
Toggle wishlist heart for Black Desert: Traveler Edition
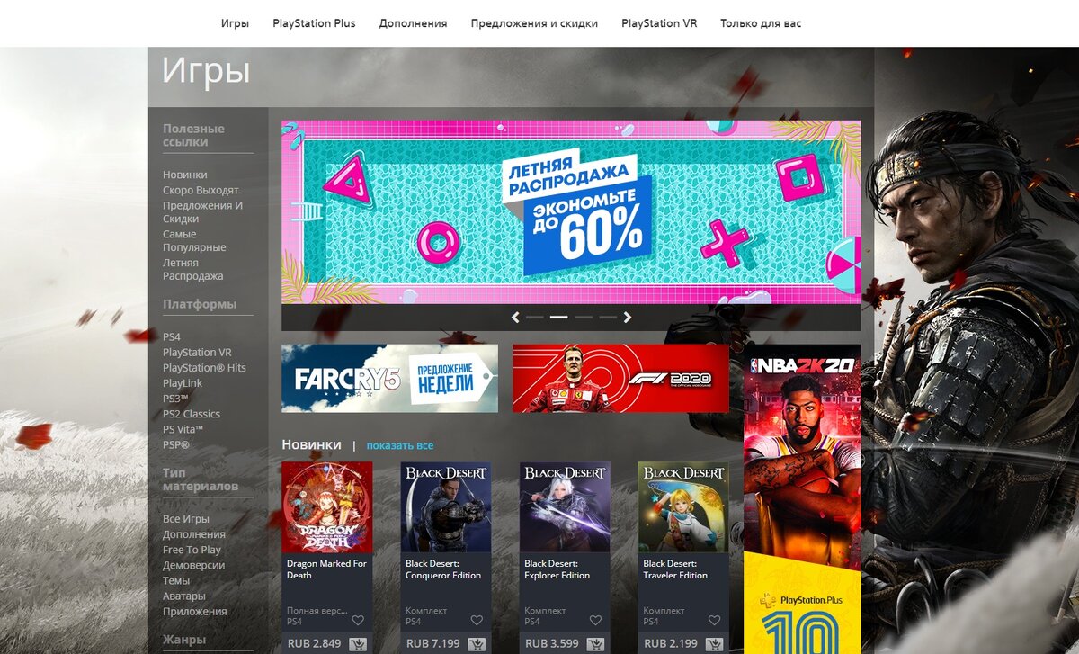(714, 621)
